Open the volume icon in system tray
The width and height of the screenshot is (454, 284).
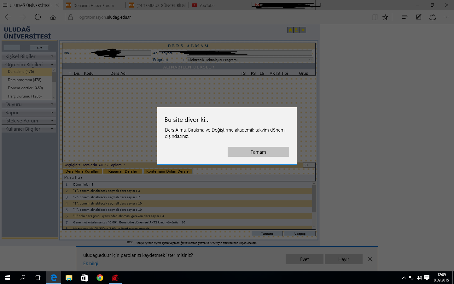pyautogui.click(x=419, y=278)
